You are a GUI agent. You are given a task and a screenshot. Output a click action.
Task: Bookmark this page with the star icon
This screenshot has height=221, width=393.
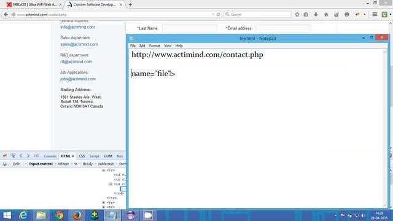point(297,15)
